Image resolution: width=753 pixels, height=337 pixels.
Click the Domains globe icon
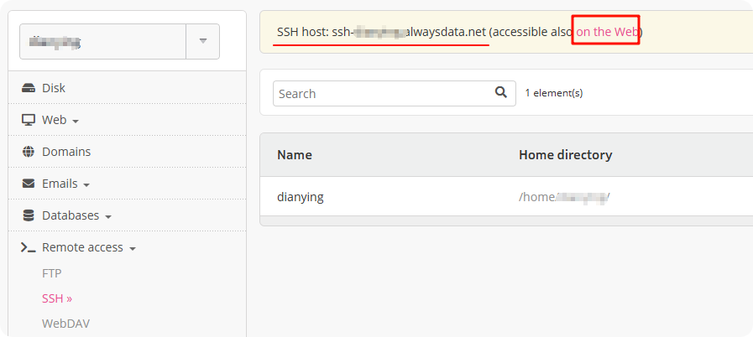click(29, 152)
